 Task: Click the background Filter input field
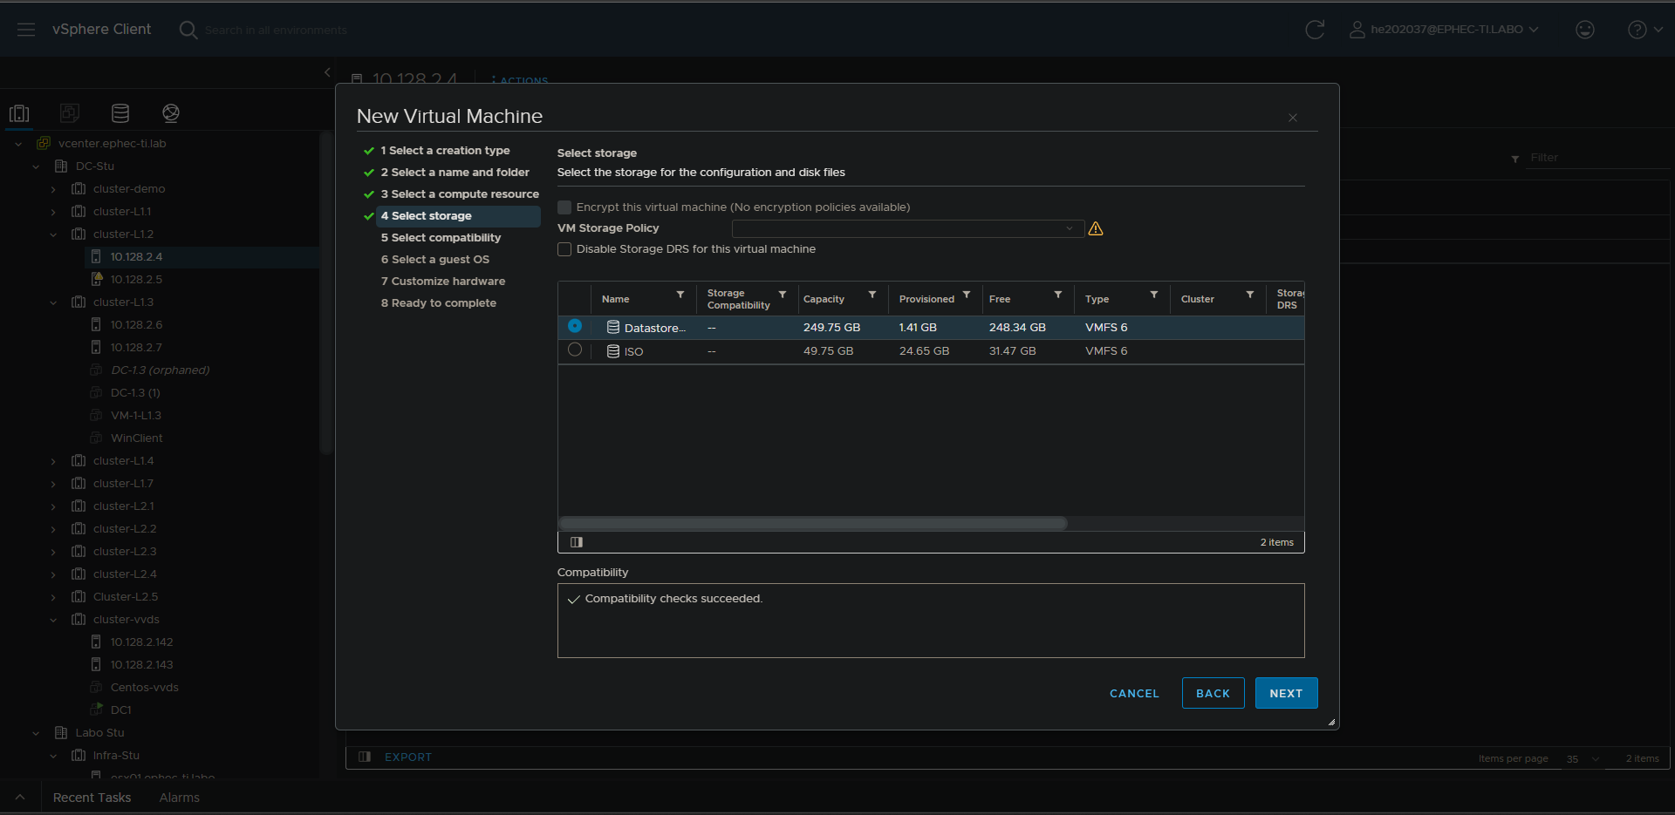1598,158
